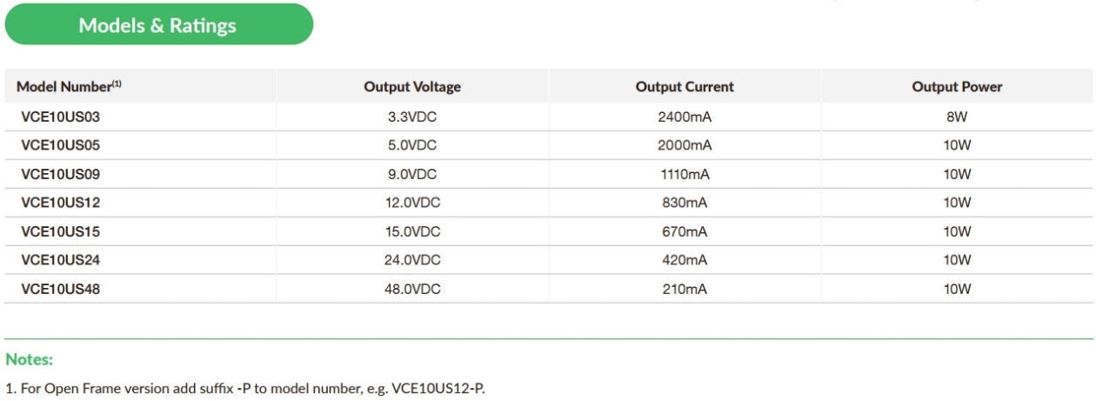This screenshot has width=1096, height=401.
Task: Select the VCE10US48 model row
Action: click(x=549, y=289)
